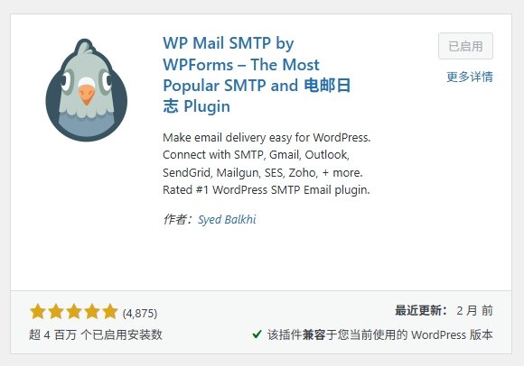Screen dimensions: 524x366
Task: Click the plugin description paragraph
Action: pyautogui.click(x=267, y=163)
